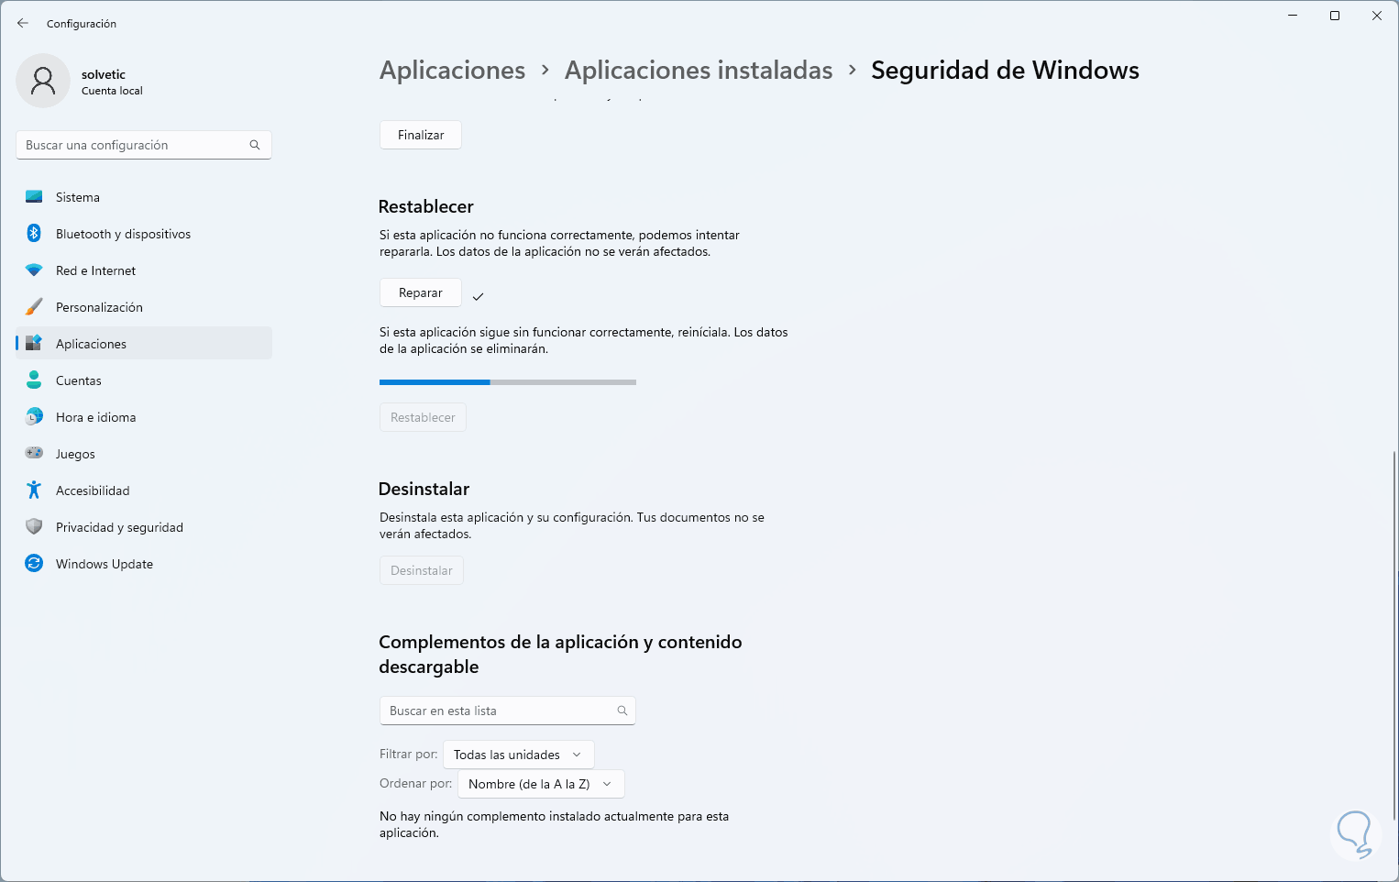Click the Hora e idioma clock icon
Screen dimensions: 1399x882
pos(34,417)
